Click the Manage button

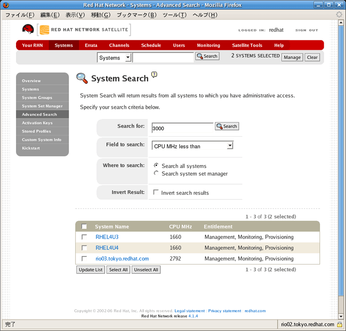pyautogui.click(x=292, y=57)
